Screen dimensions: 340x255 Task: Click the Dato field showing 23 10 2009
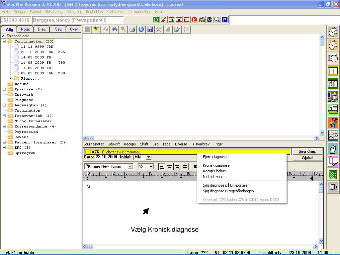pos(106,157)
